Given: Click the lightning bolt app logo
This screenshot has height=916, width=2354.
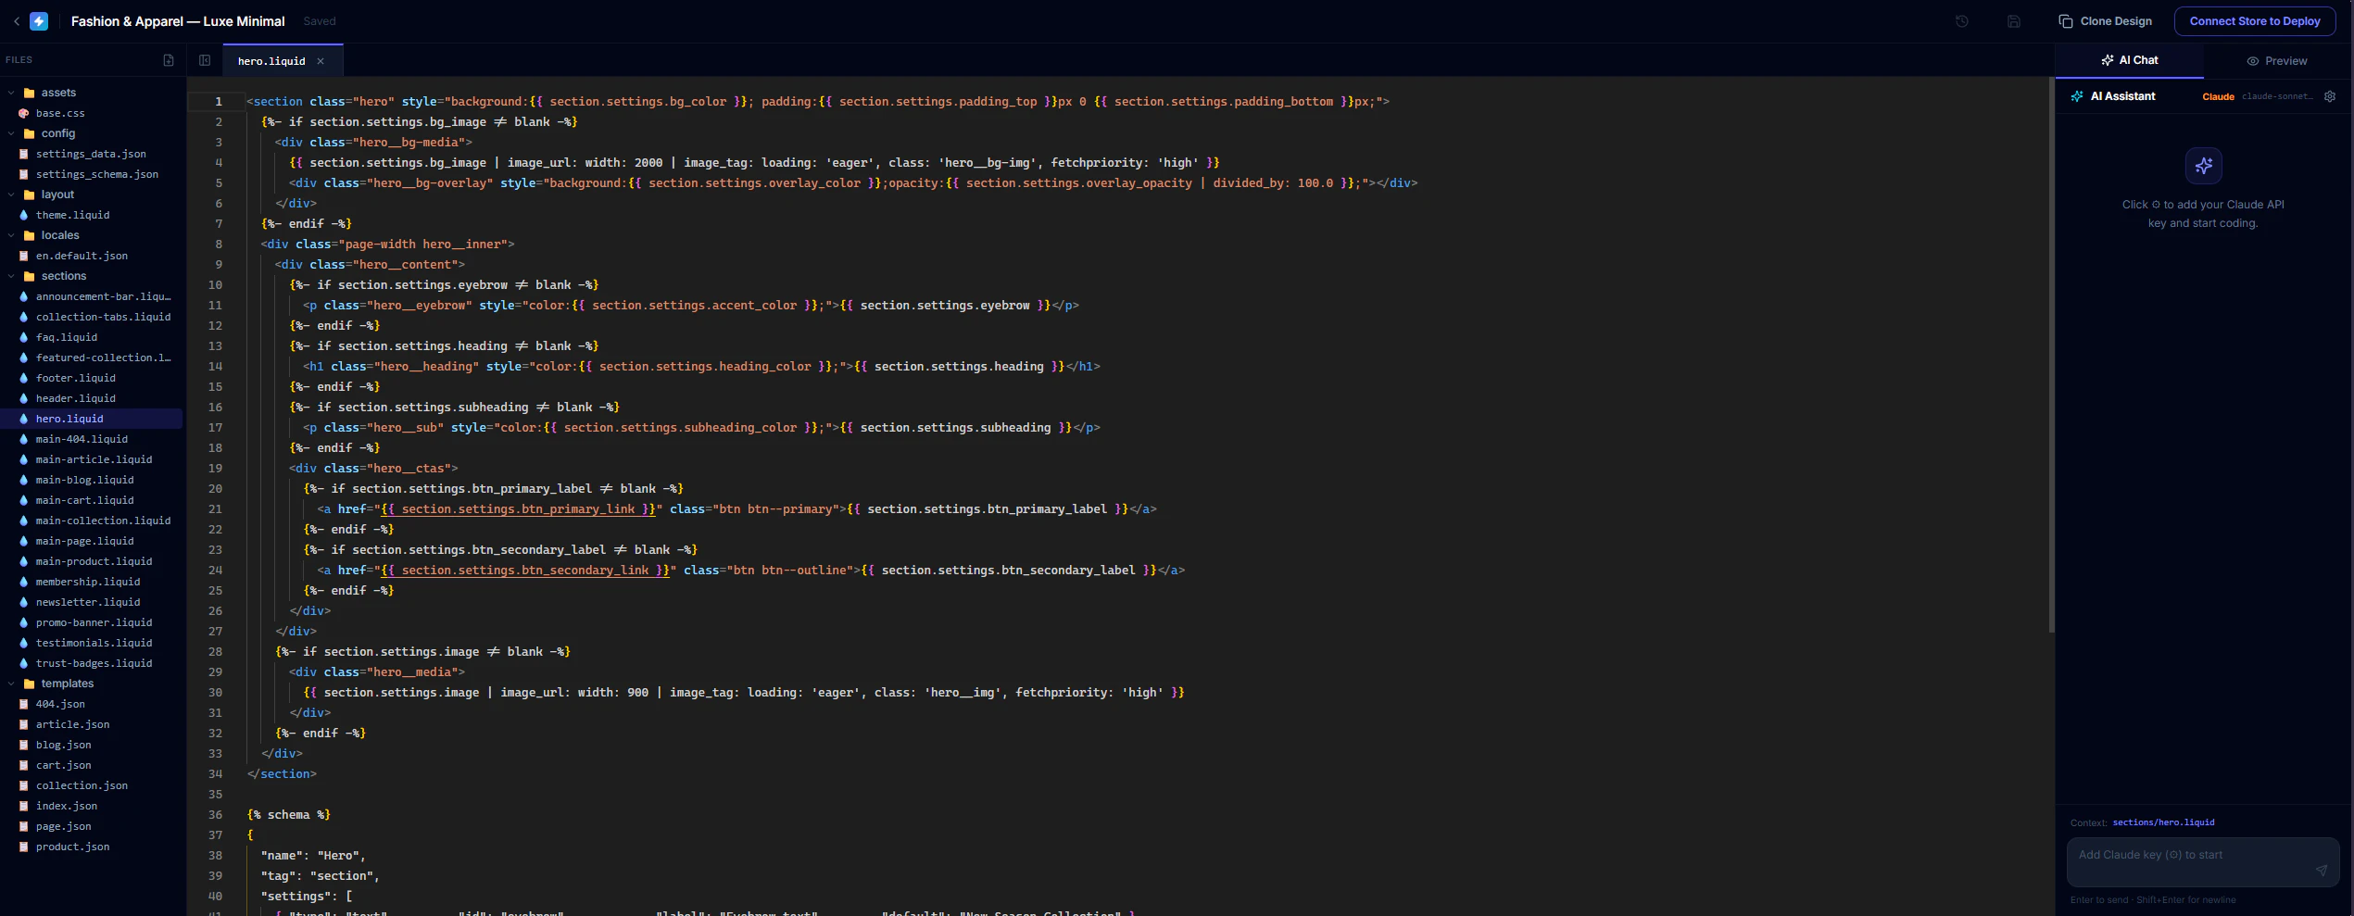Looking at the screenshot, I should 39,20.
